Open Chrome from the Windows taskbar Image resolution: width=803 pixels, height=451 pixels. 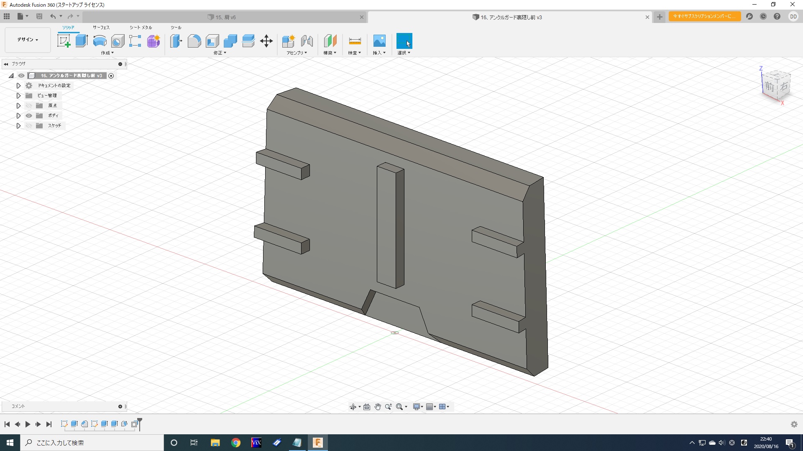click(236, 443)
